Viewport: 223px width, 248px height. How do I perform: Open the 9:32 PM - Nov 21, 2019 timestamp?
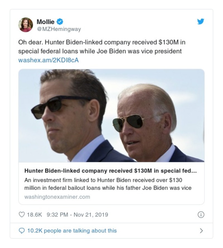pyautogui.click(x=77, y=215)
